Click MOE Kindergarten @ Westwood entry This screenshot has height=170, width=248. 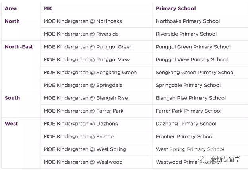click(x=83, y=162)
